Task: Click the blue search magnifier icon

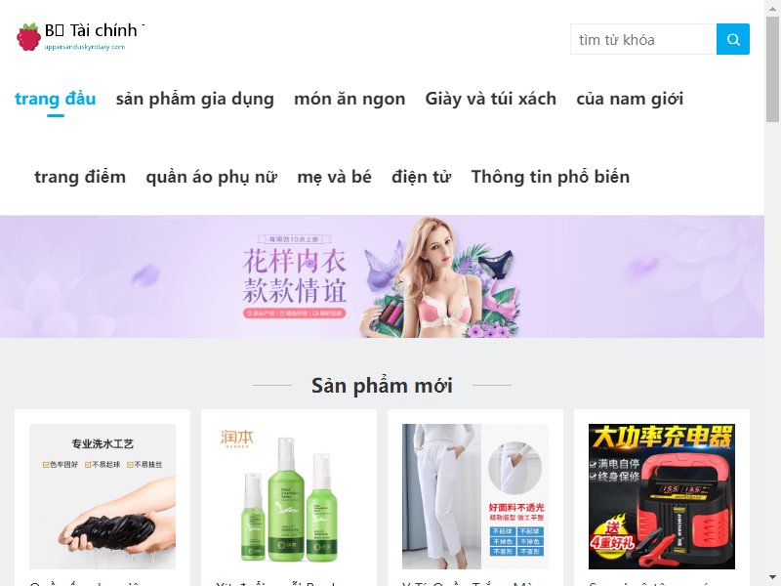Action: coord(733,39)
